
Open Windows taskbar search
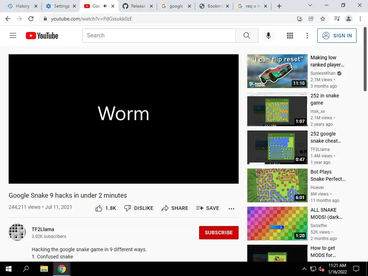(x=26, y=269)
